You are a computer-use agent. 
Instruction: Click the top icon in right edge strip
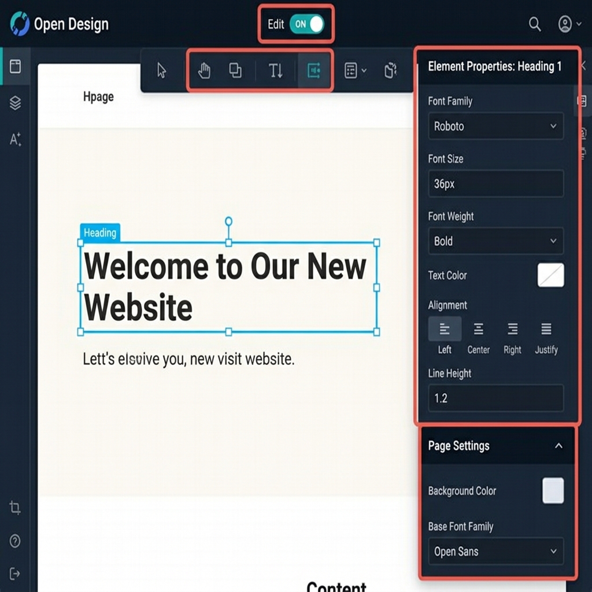(582, 101)
